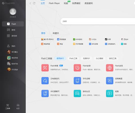The width and height of the screenshot is (135, 113).
Task: Launch the first game under 我的 in sidebar
Action: coord(12,52)
